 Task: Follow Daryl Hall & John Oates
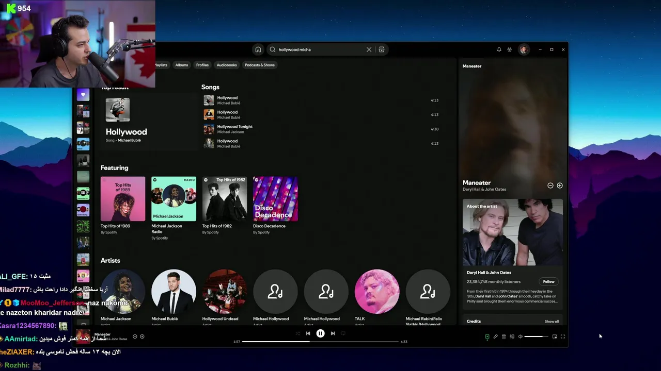[x=548, y=281]
